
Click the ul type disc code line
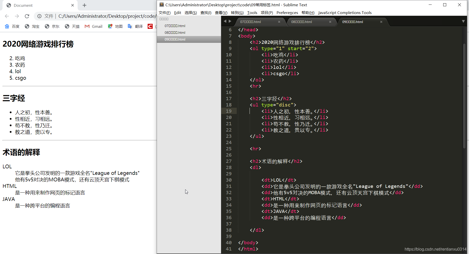273,105
